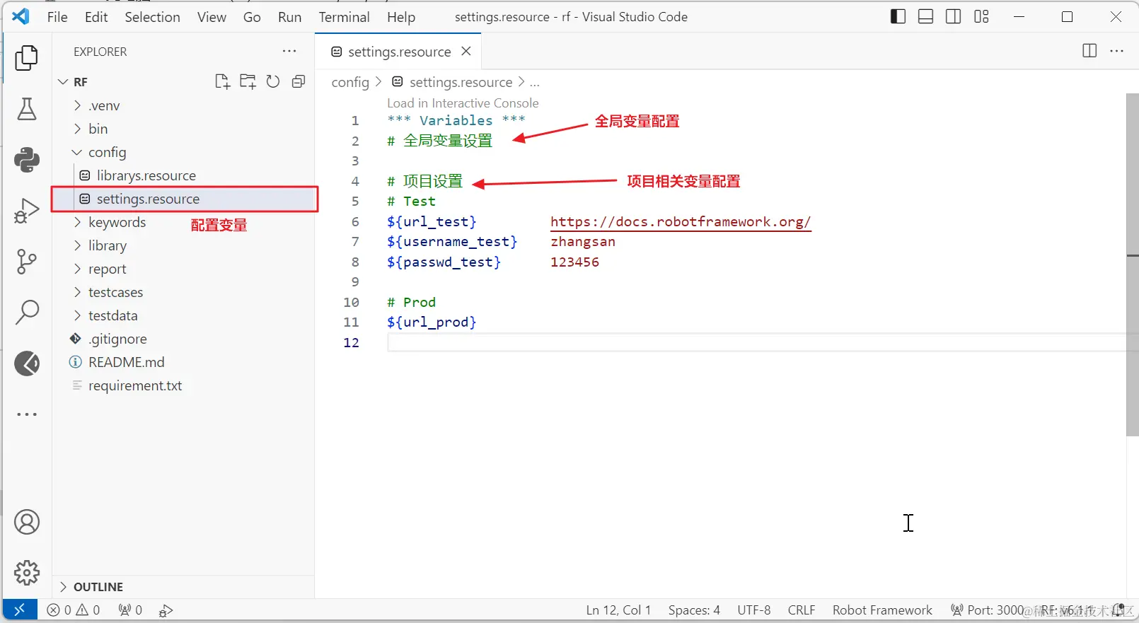Open the Testing flask view
This screenshot has width=1139, height=623.
27,109
